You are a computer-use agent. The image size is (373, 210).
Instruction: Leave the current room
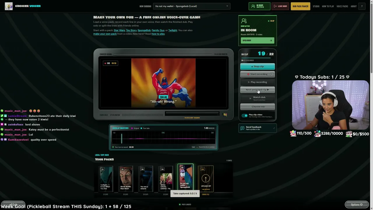[280, 6]
